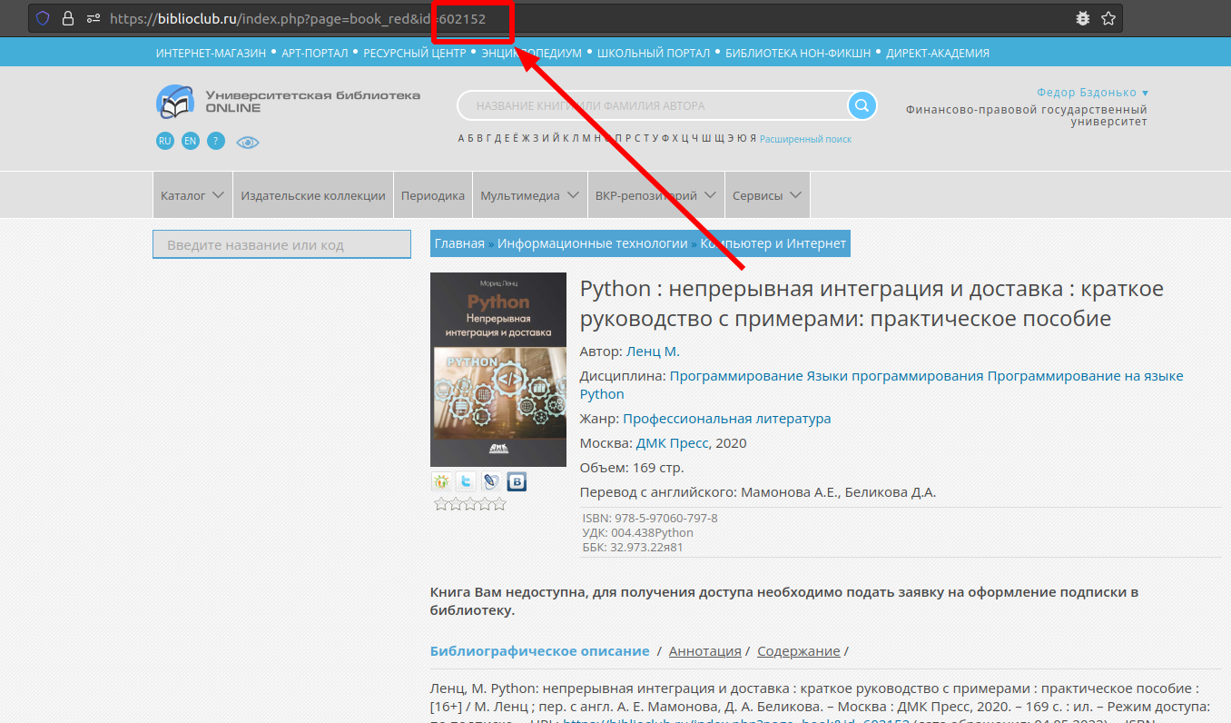The image size is (1231, 723).
Task: Go to АРТ-ПОРТАЛ in top bar
Action: point(315,54)
